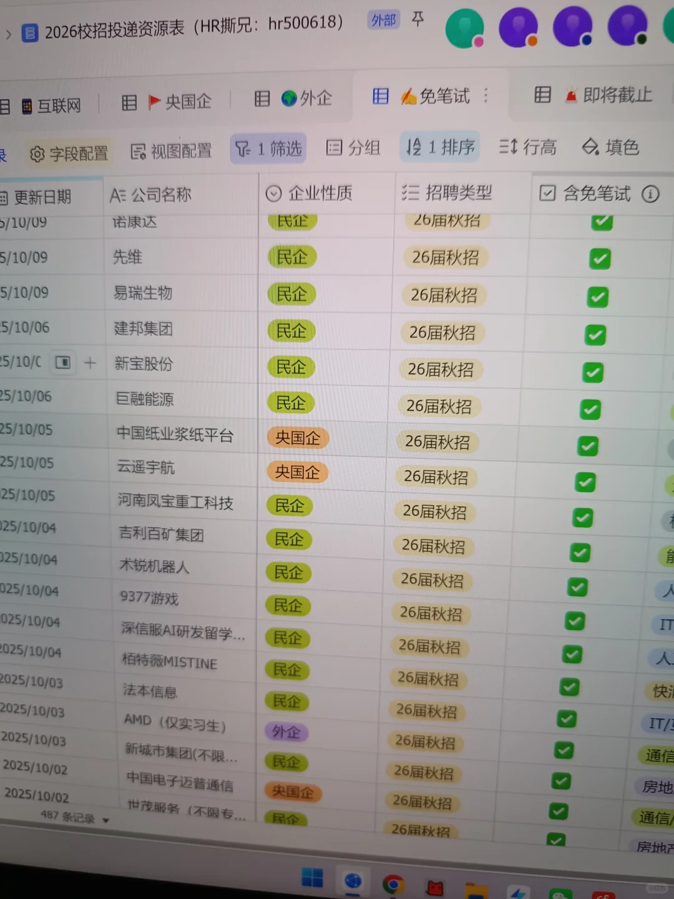Click the grid icon of the 外企 tab

tap(262, 99)
